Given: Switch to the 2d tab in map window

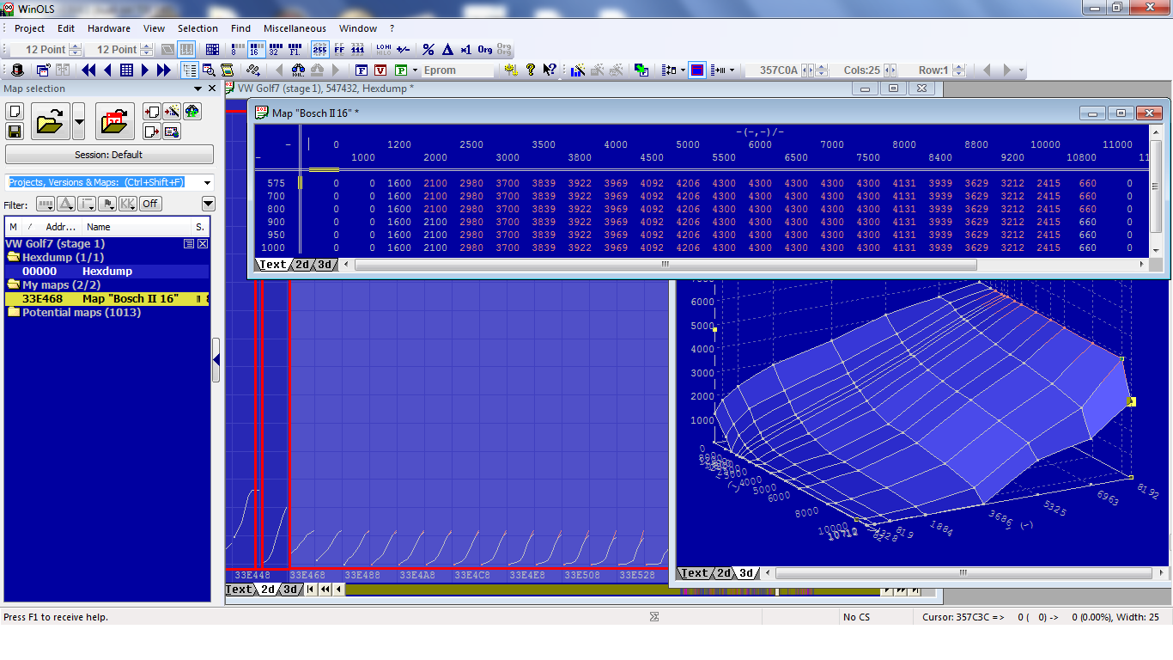Looking at the screenshot, I should (x=302, y=265).
